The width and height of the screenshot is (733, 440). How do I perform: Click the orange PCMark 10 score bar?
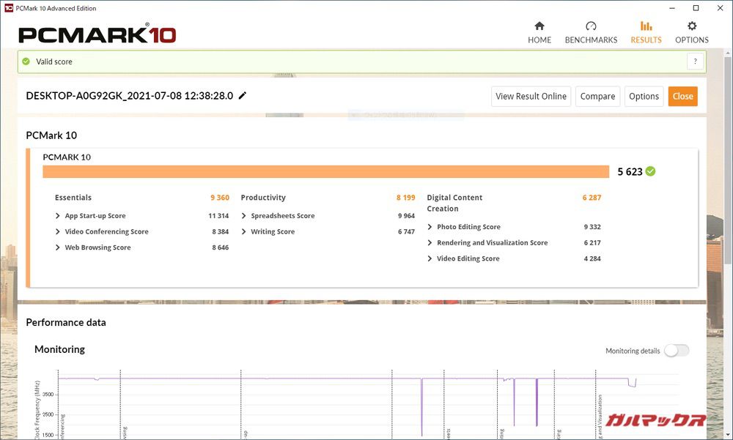pyautogui.click(x=325, y=172)
